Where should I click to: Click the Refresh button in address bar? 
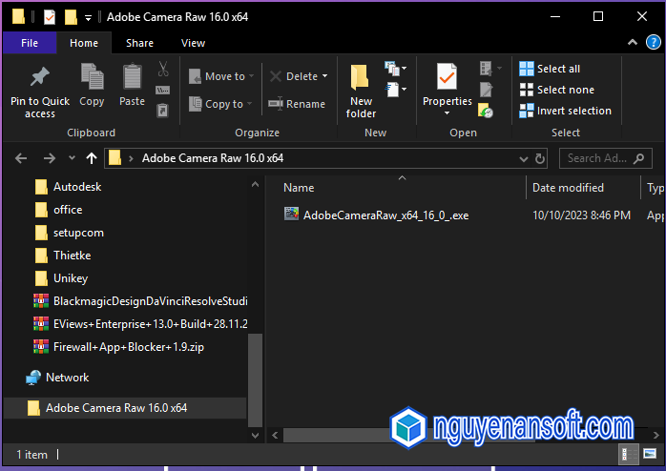coord(540,158)
